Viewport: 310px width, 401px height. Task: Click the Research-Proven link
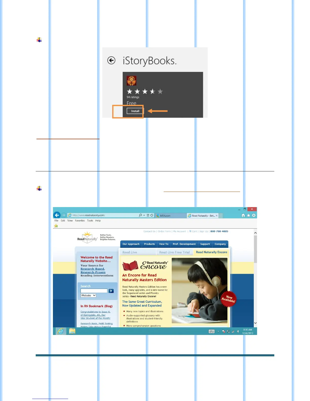[x=93, y=272]
